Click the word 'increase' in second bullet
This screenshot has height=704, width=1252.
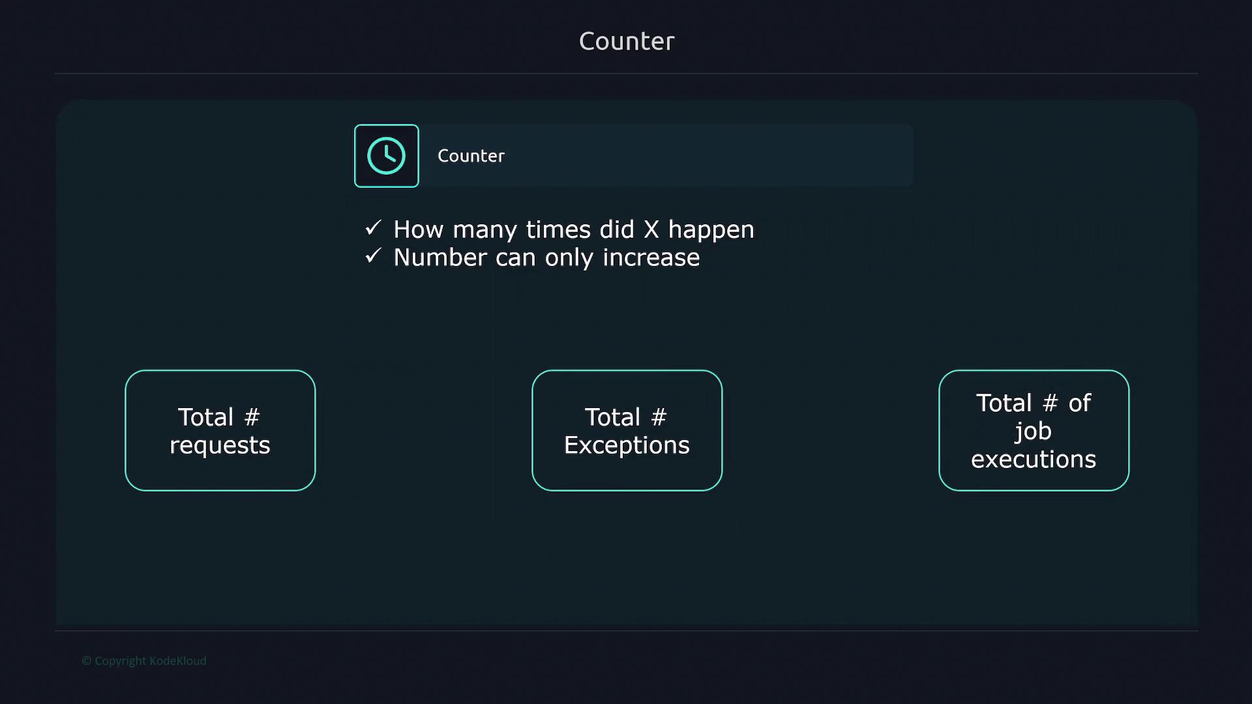pos(651,257)
